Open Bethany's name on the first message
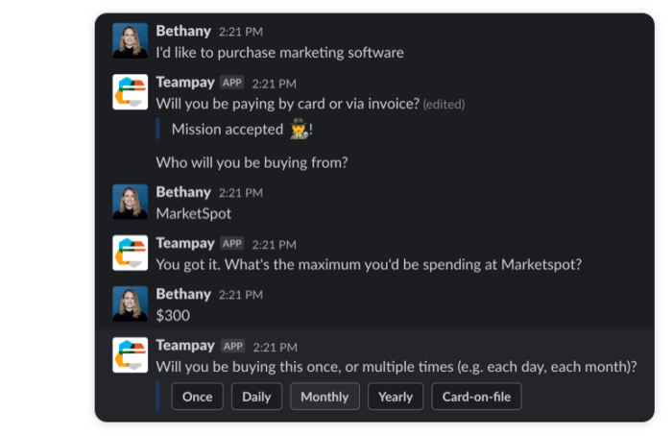The width and height of the screenshot is (672, 436). pos(183,31)
